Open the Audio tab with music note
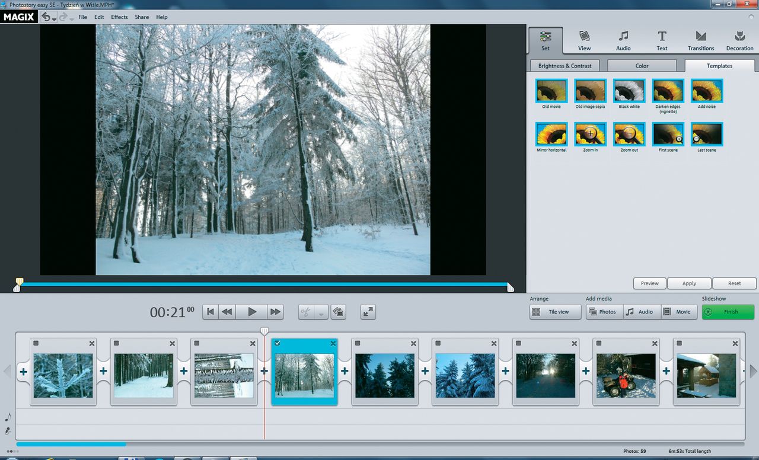This screenshot has width=759, height=460. pos(623,41)
